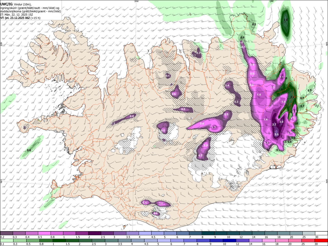Select the bright red 30 swatch in the lower rain legend
Screen dimensions: 328x246
tap(321, 240)
